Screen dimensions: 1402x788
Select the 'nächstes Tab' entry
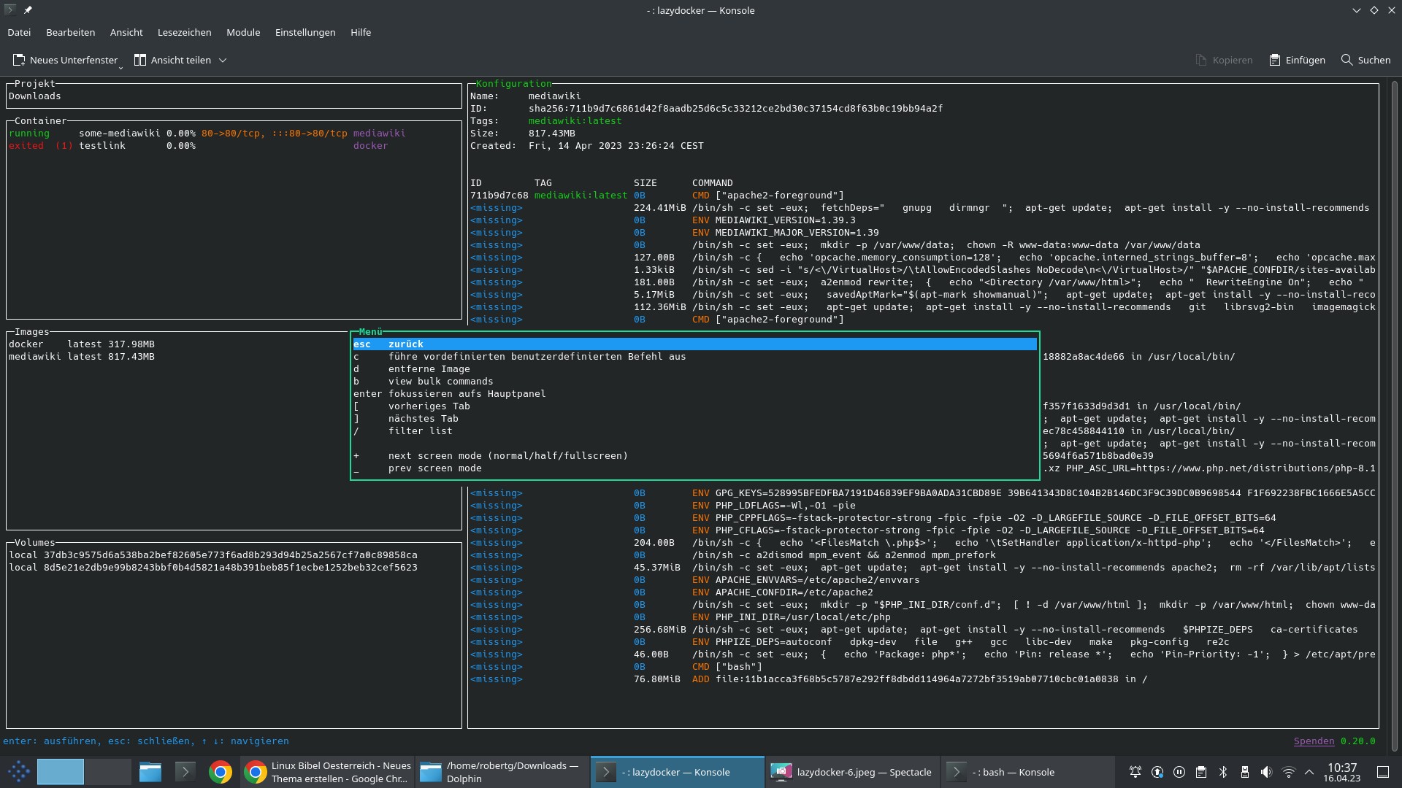click(694, 418)
